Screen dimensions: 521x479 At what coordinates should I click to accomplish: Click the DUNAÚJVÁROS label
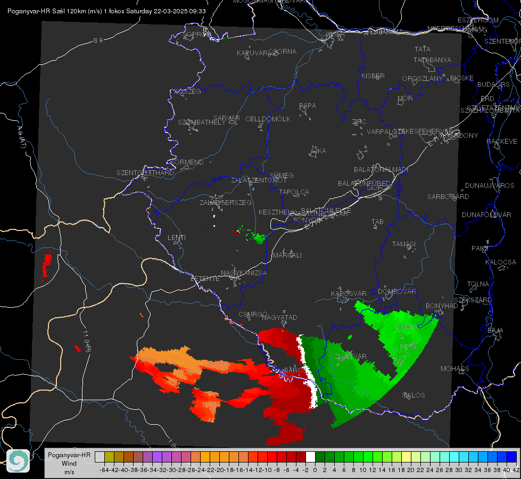coord(490,185)
